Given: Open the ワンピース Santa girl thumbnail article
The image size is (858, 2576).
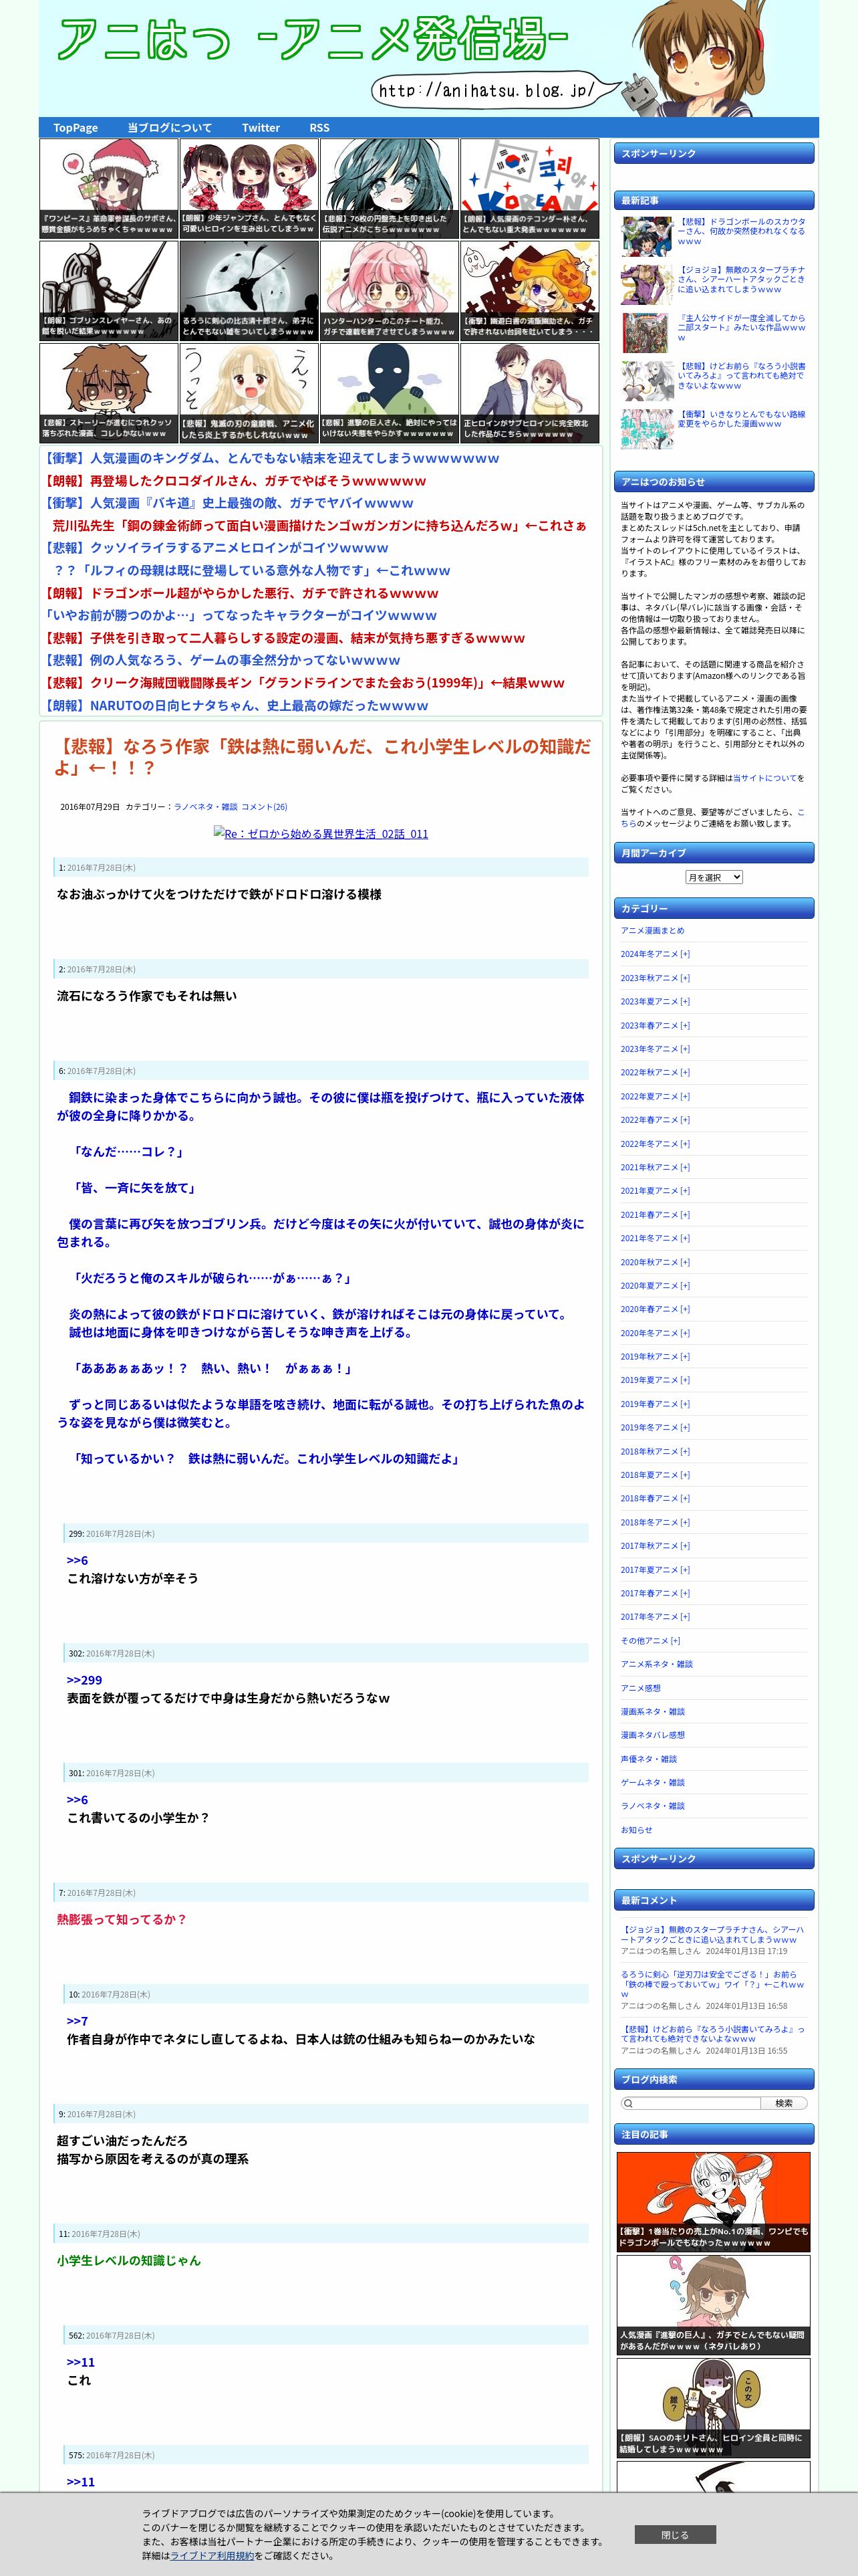Looking at the screenshot, I should 109,189.
